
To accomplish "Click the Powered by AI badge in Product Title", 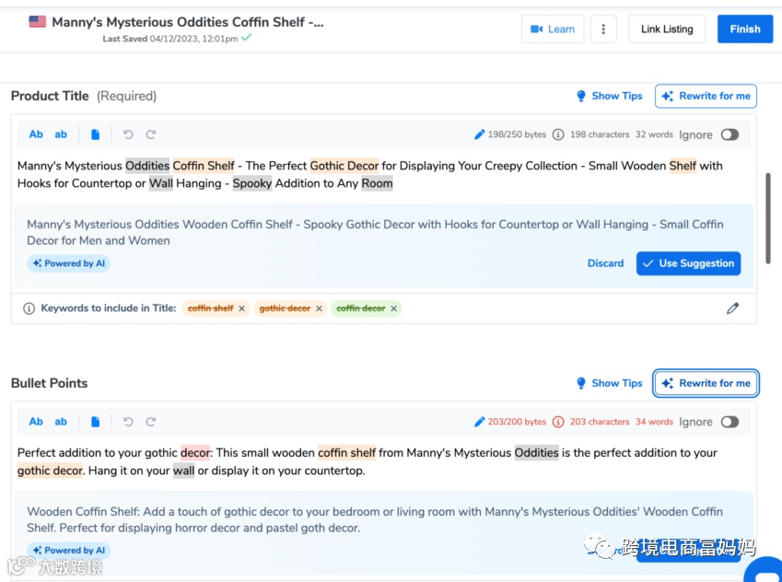I will 69,263.
